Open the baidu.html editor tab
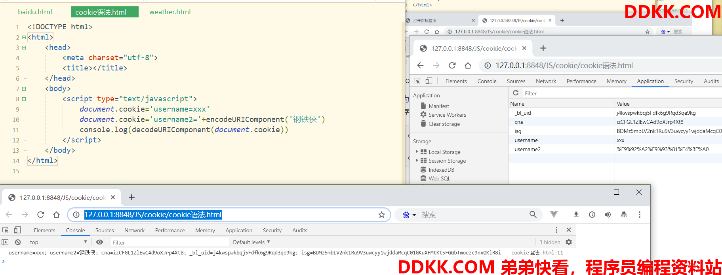Screen dimensions: 722x275 35,12
